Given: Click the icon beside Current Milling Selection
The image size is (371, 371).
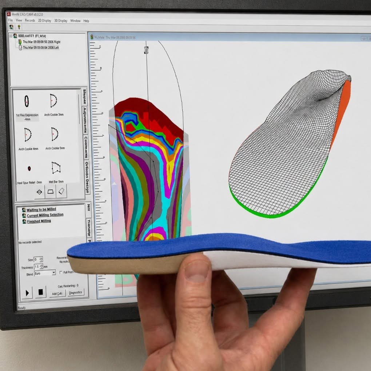Looking at the screenshot, I should 24,216.
